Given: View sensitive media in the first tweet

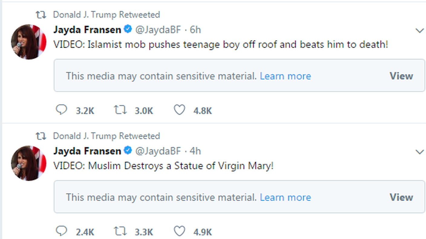Looking at the screenshot, I should [x=401, y=76].
